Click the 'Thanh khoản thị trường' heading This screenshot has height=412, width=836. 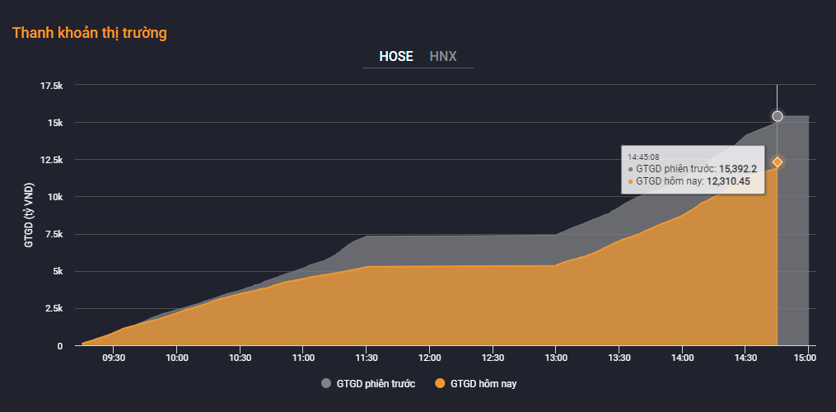[x=90, y=33]
